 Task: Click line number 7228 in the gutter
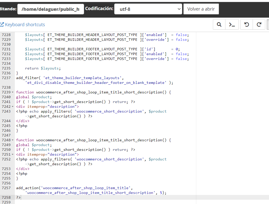[x=6, y=35]
